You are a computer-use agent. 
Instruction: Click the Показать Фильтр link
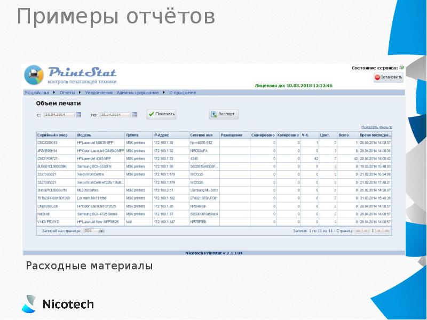tap(376, 127)
